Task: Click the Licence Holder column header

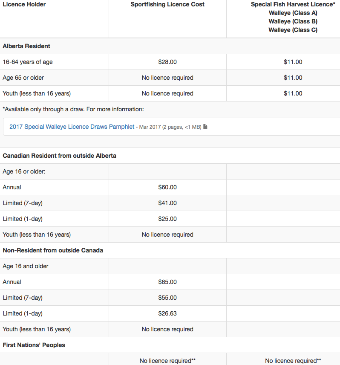Action: pos(24,4)
